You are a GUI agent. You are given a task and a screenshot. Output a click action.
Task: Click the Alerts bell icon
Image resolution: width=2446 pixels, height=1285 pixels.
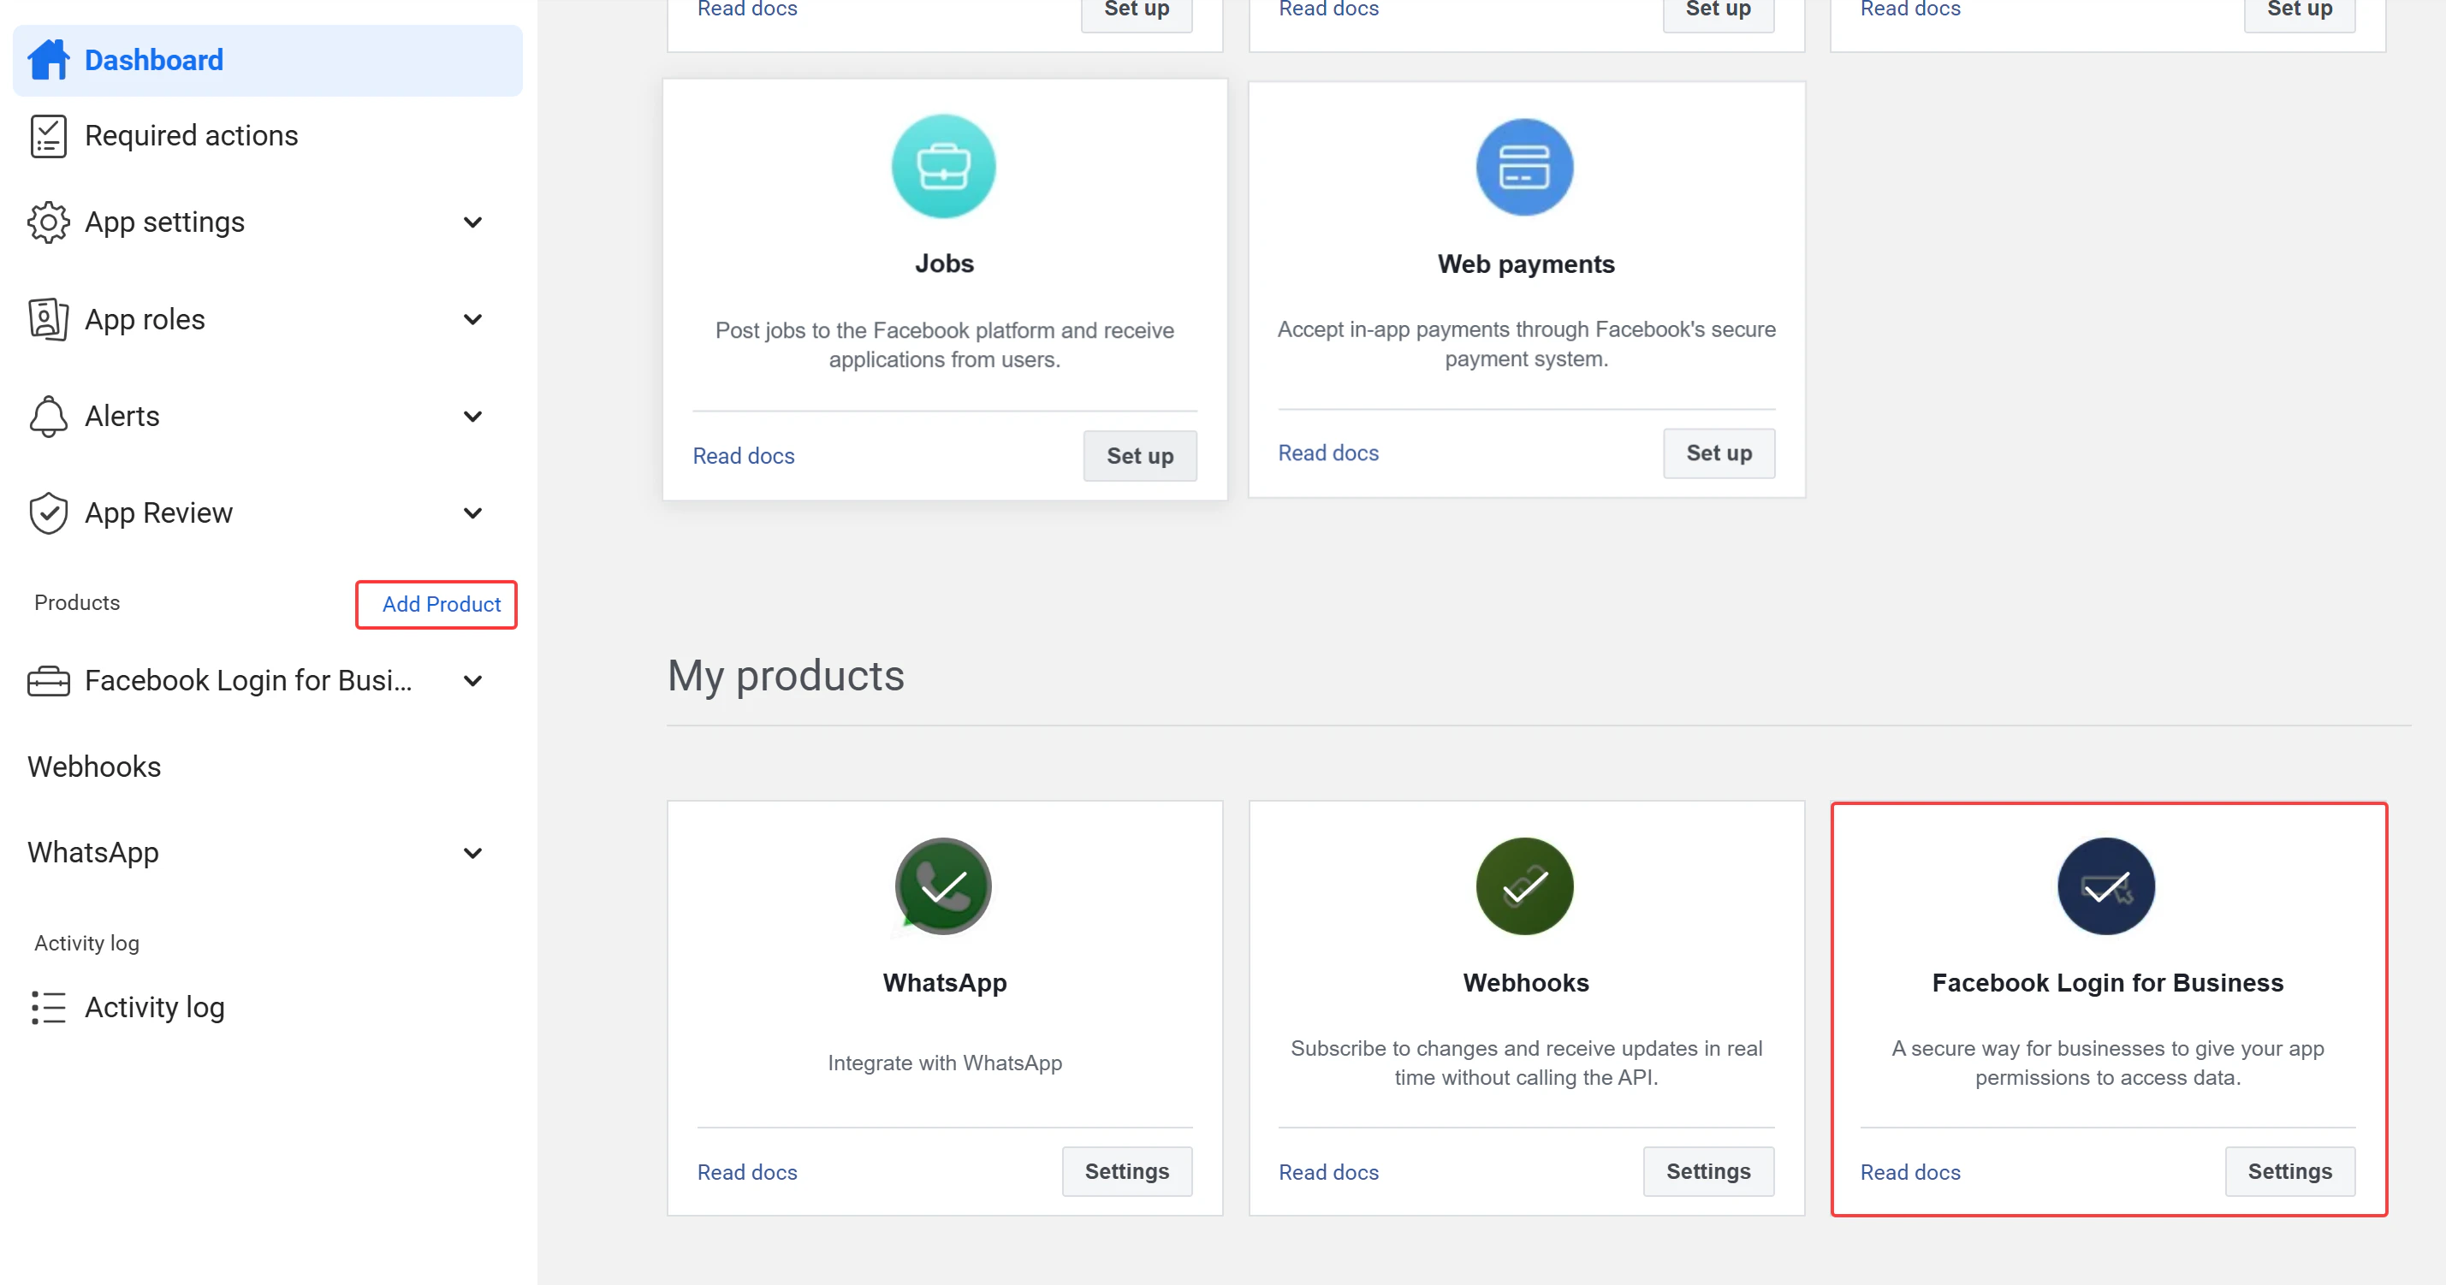click(49, 416)
